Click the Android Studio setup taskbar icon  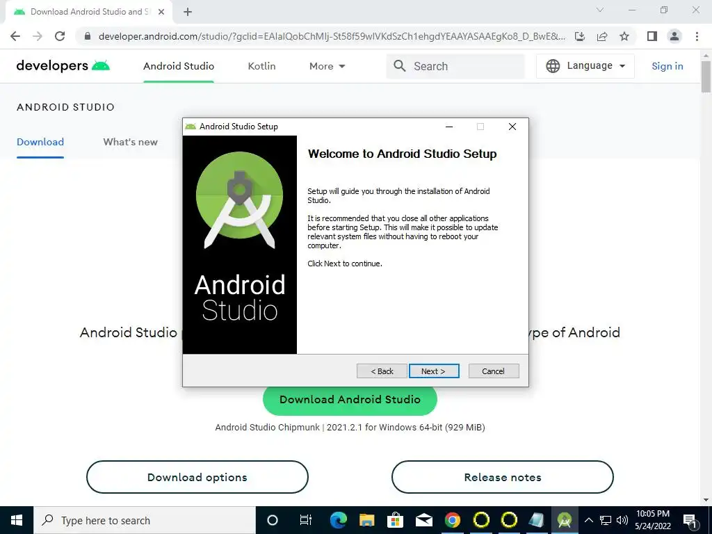click(565, 520)
